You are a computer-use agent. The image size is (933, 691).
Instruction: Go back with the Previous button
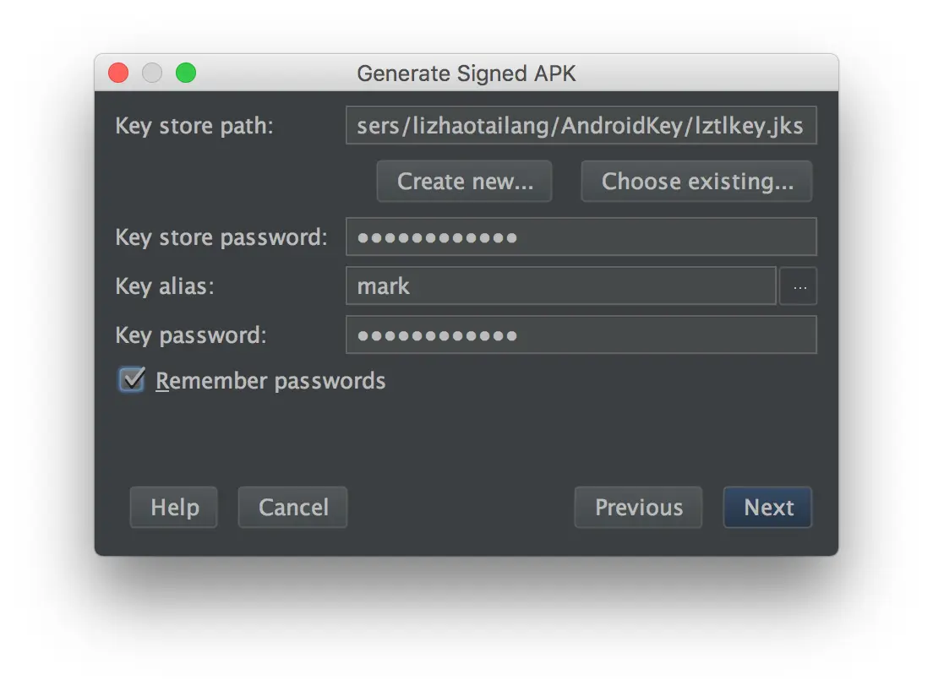[x=638, y=507]
